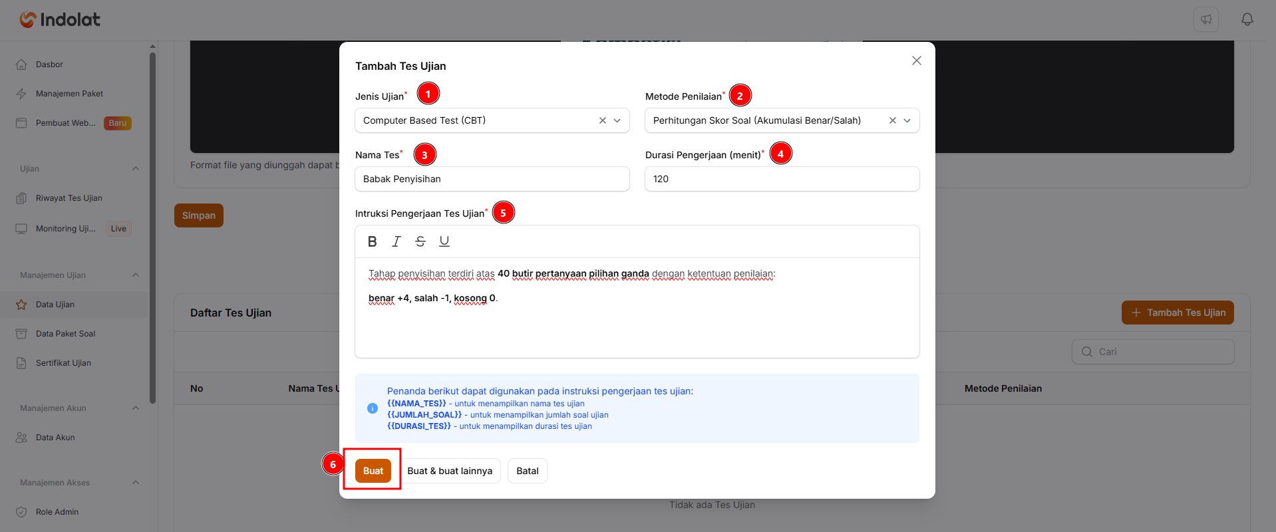Image resolution: width=1276 pixels, height=532 pixels.
Task: Click the Pembuat Web browser icon
Action: pos(21,123)
